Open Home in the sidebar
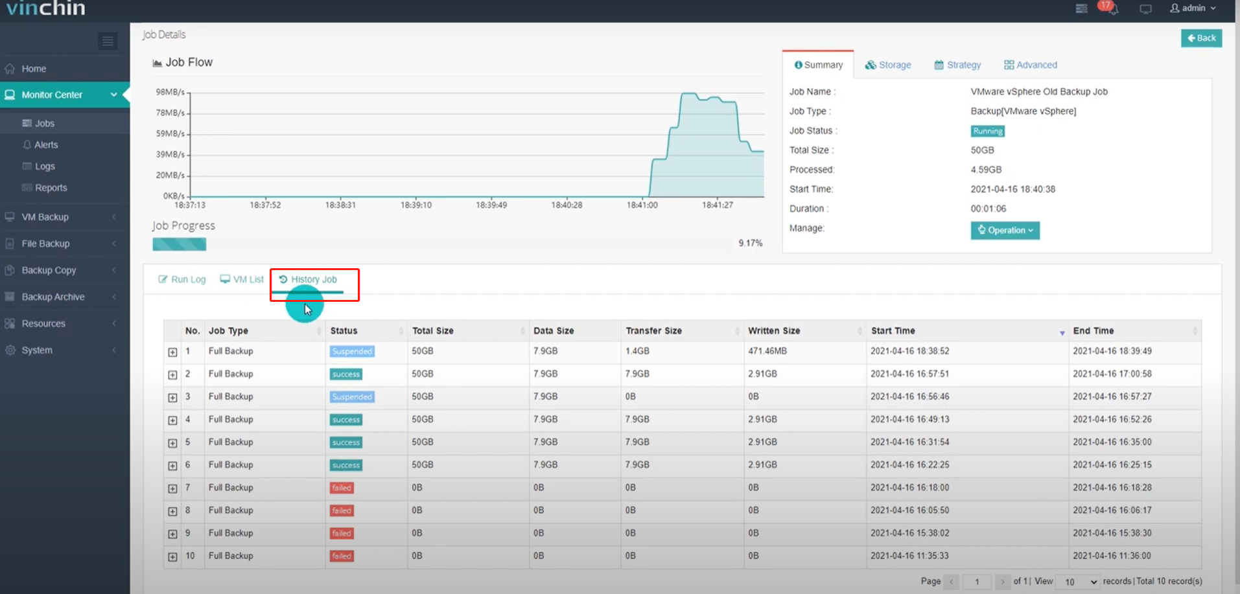The height and width of the screenshot is (594, 1240). pos(65,69)
